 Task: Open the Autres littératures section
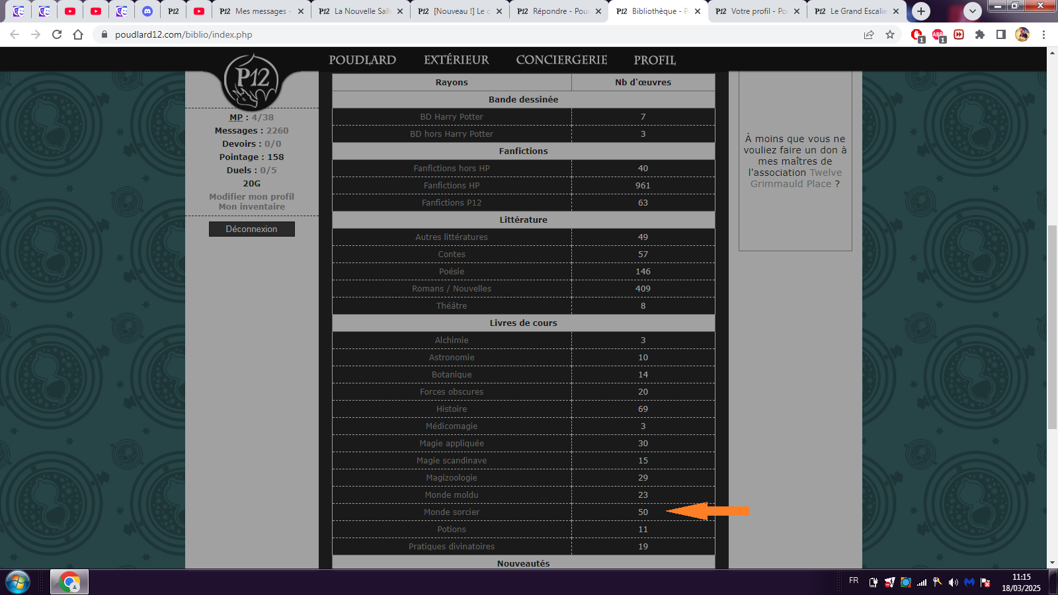coord(452,237)
